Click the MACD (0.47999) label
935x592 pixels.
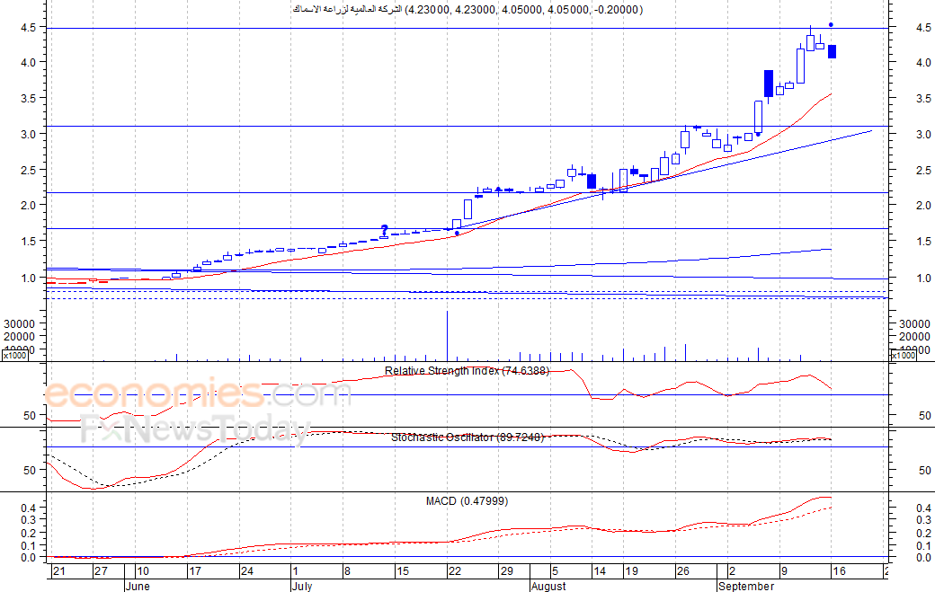click(x=467, y=501)
